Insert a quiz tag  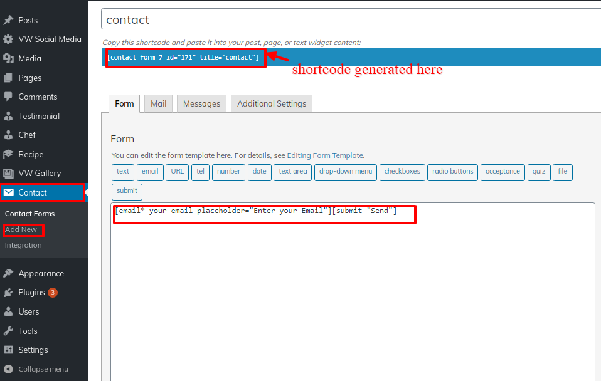point(539,172)
